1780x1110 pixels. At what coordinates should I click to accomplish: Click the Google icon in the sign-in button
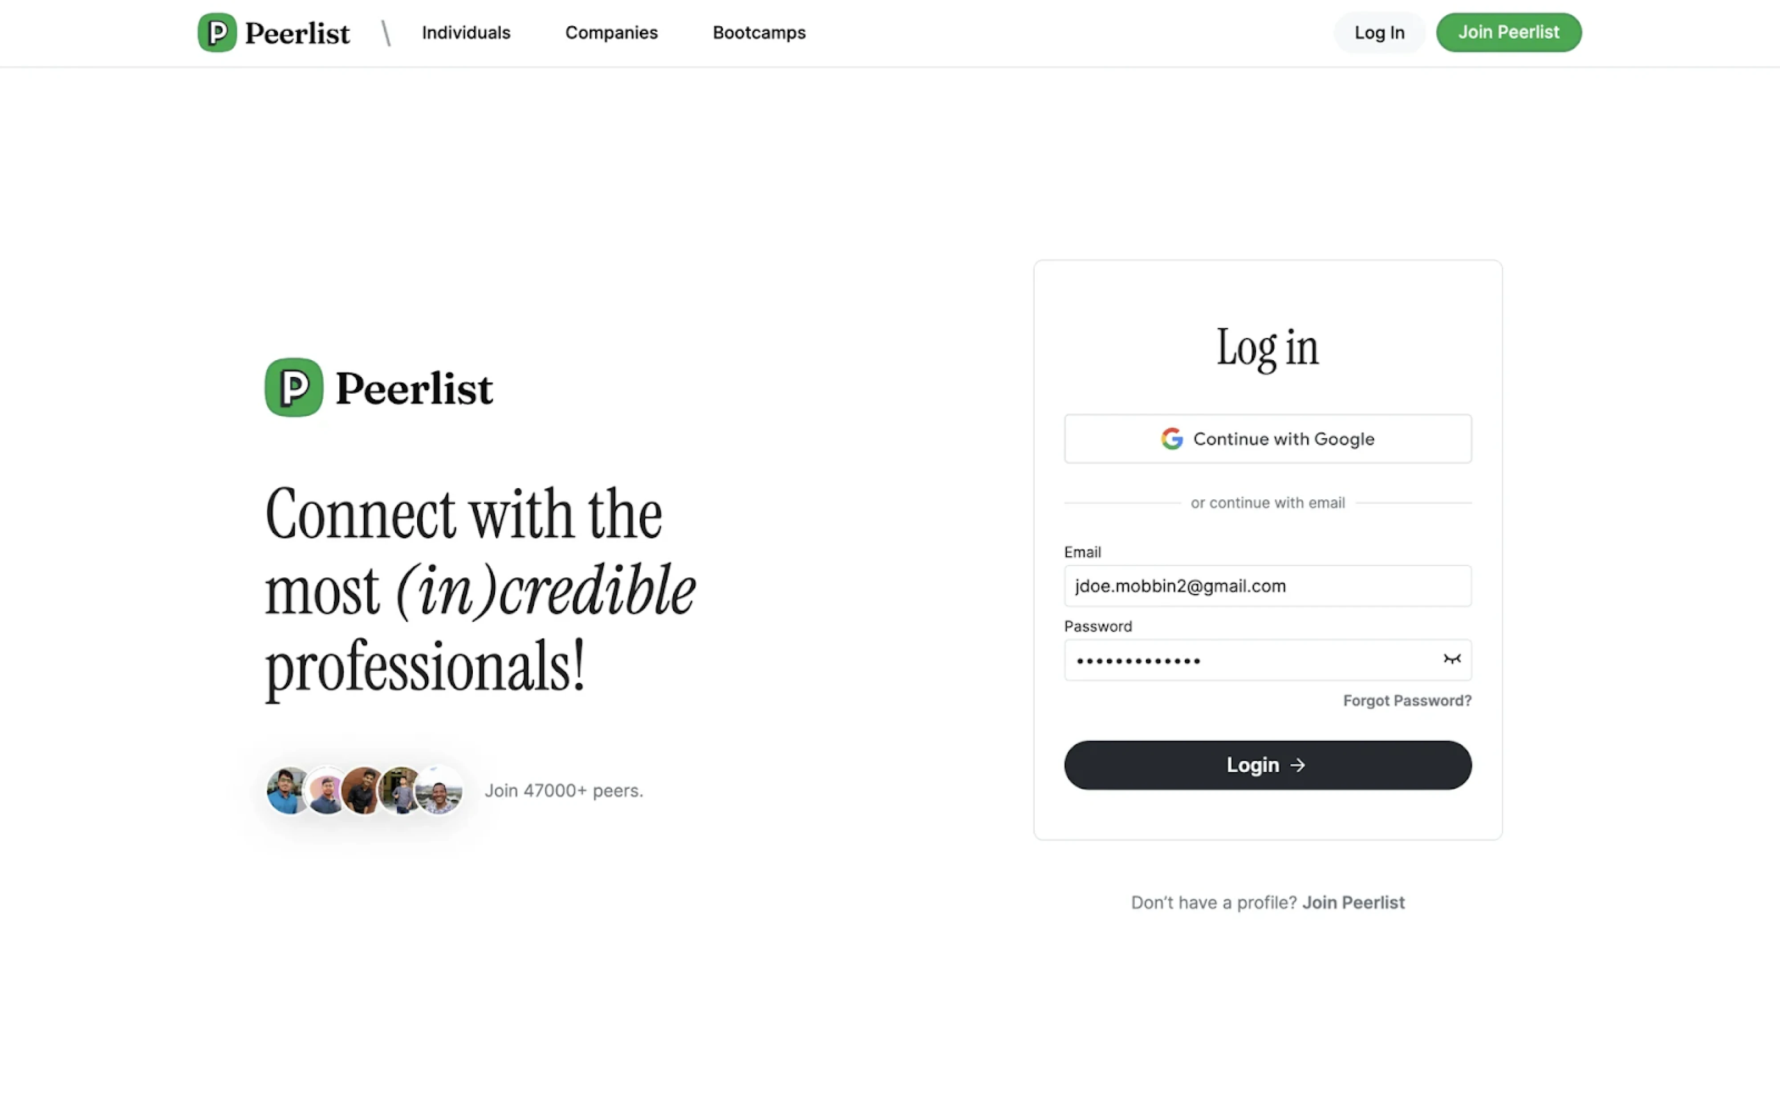(x=1172, y=438)
